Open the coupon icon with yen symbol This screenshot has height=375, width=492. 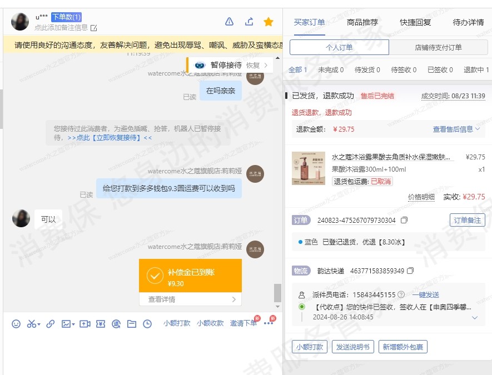pyautogui.click(x=101, y=323)
